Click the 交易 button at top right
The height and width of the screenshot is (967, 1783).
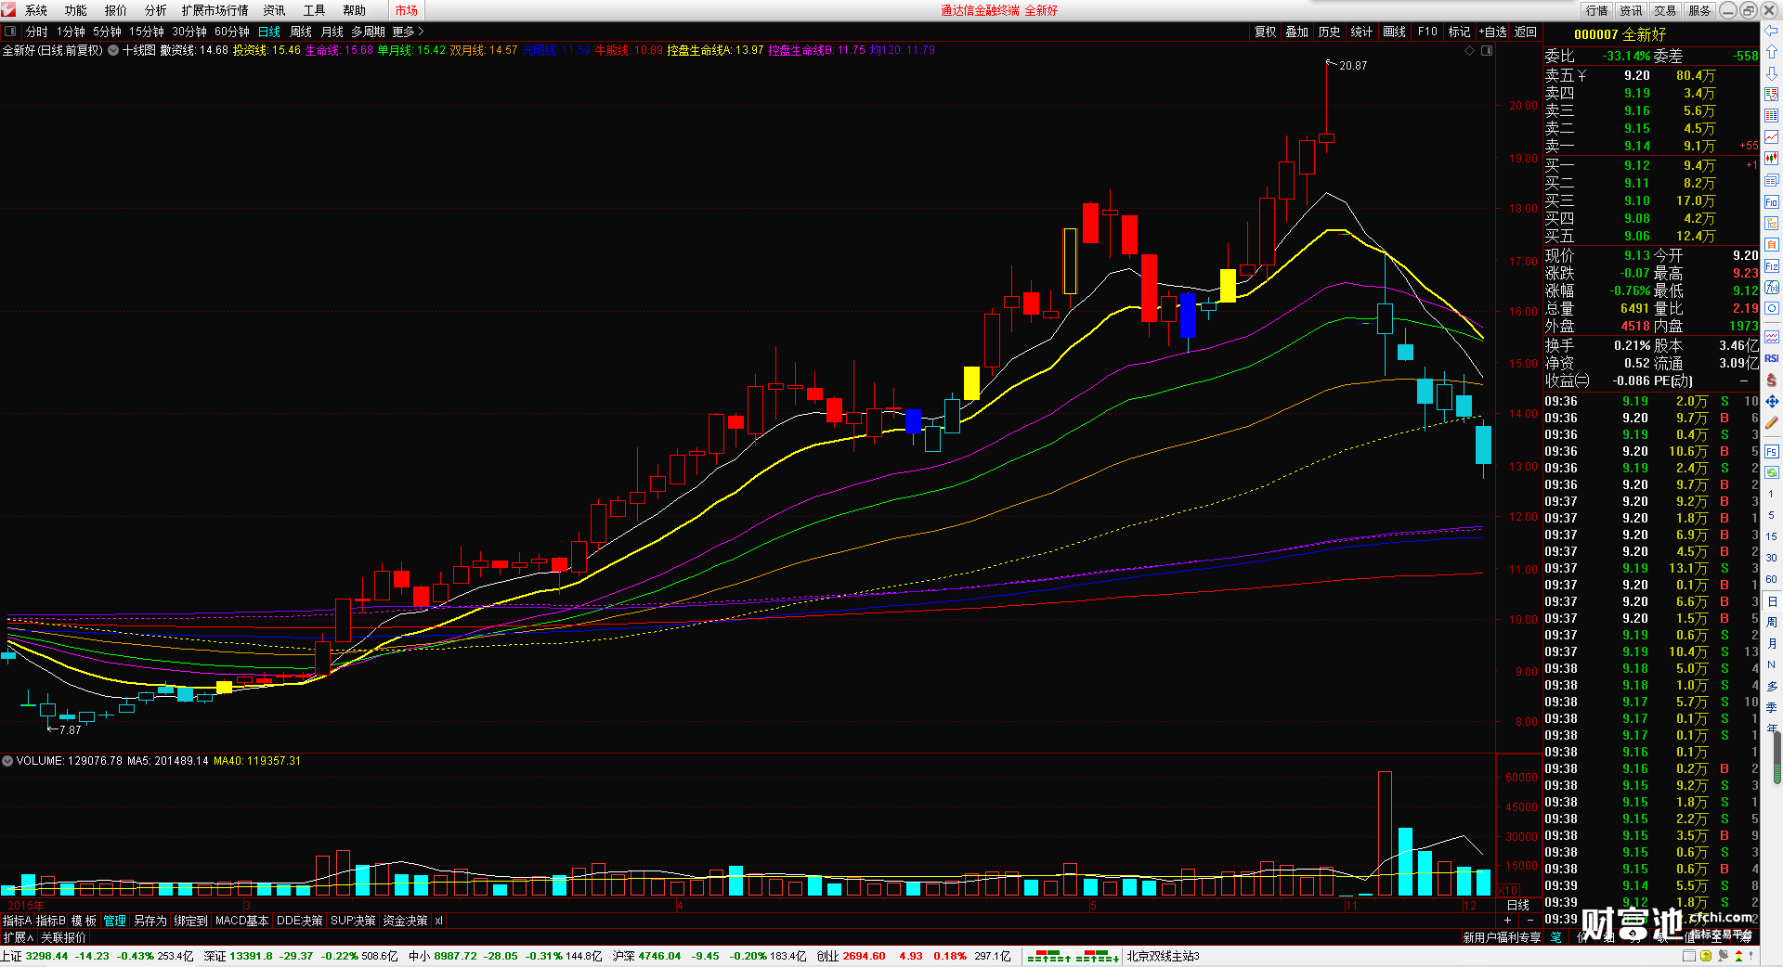pyautogui.click(x=1665, y=10)
